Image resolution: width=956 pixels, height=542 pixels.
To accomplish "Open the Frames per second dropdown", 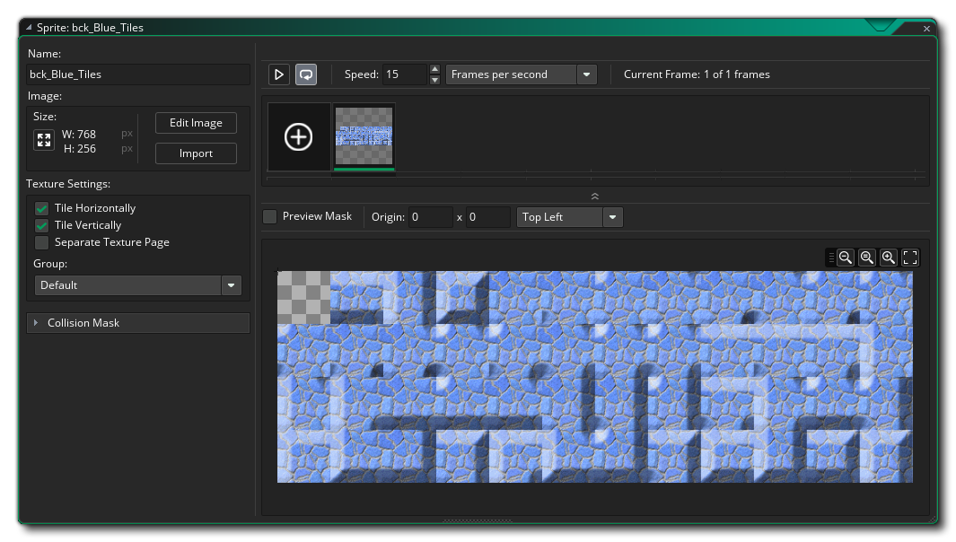I will tap(586, 74).
